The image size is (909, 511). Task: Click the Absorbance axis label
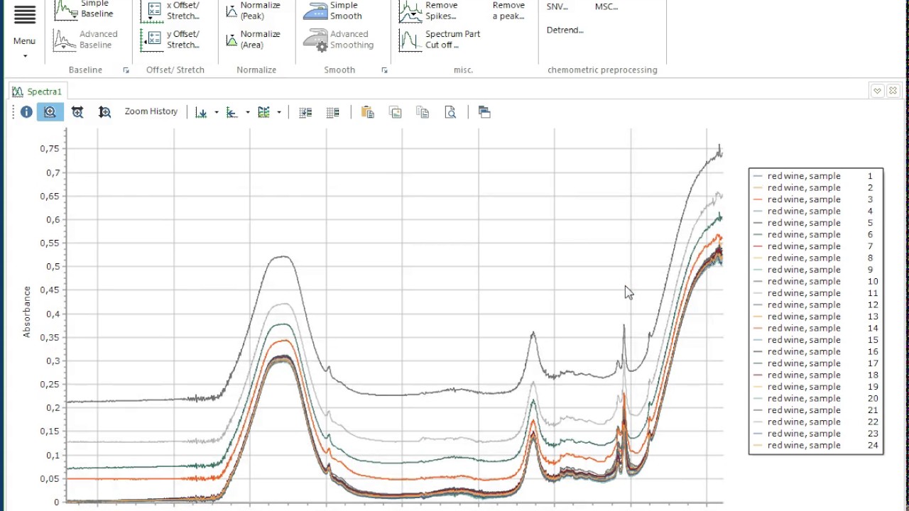pos(27,312)
